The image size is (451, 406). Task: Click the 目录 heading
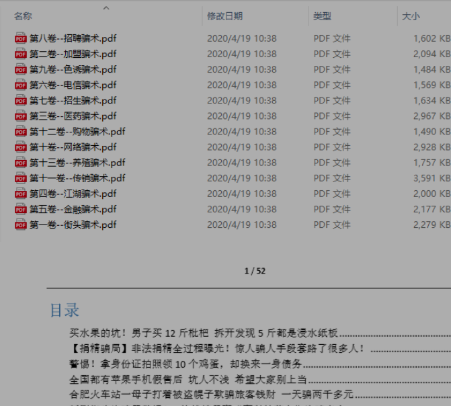click(65, 310)
